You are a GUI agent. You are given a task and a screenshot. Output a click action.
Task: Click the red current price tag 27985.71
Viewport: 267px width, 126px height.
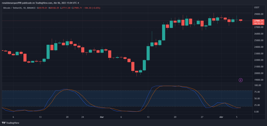pyautogui.click(x=258, y=21)
